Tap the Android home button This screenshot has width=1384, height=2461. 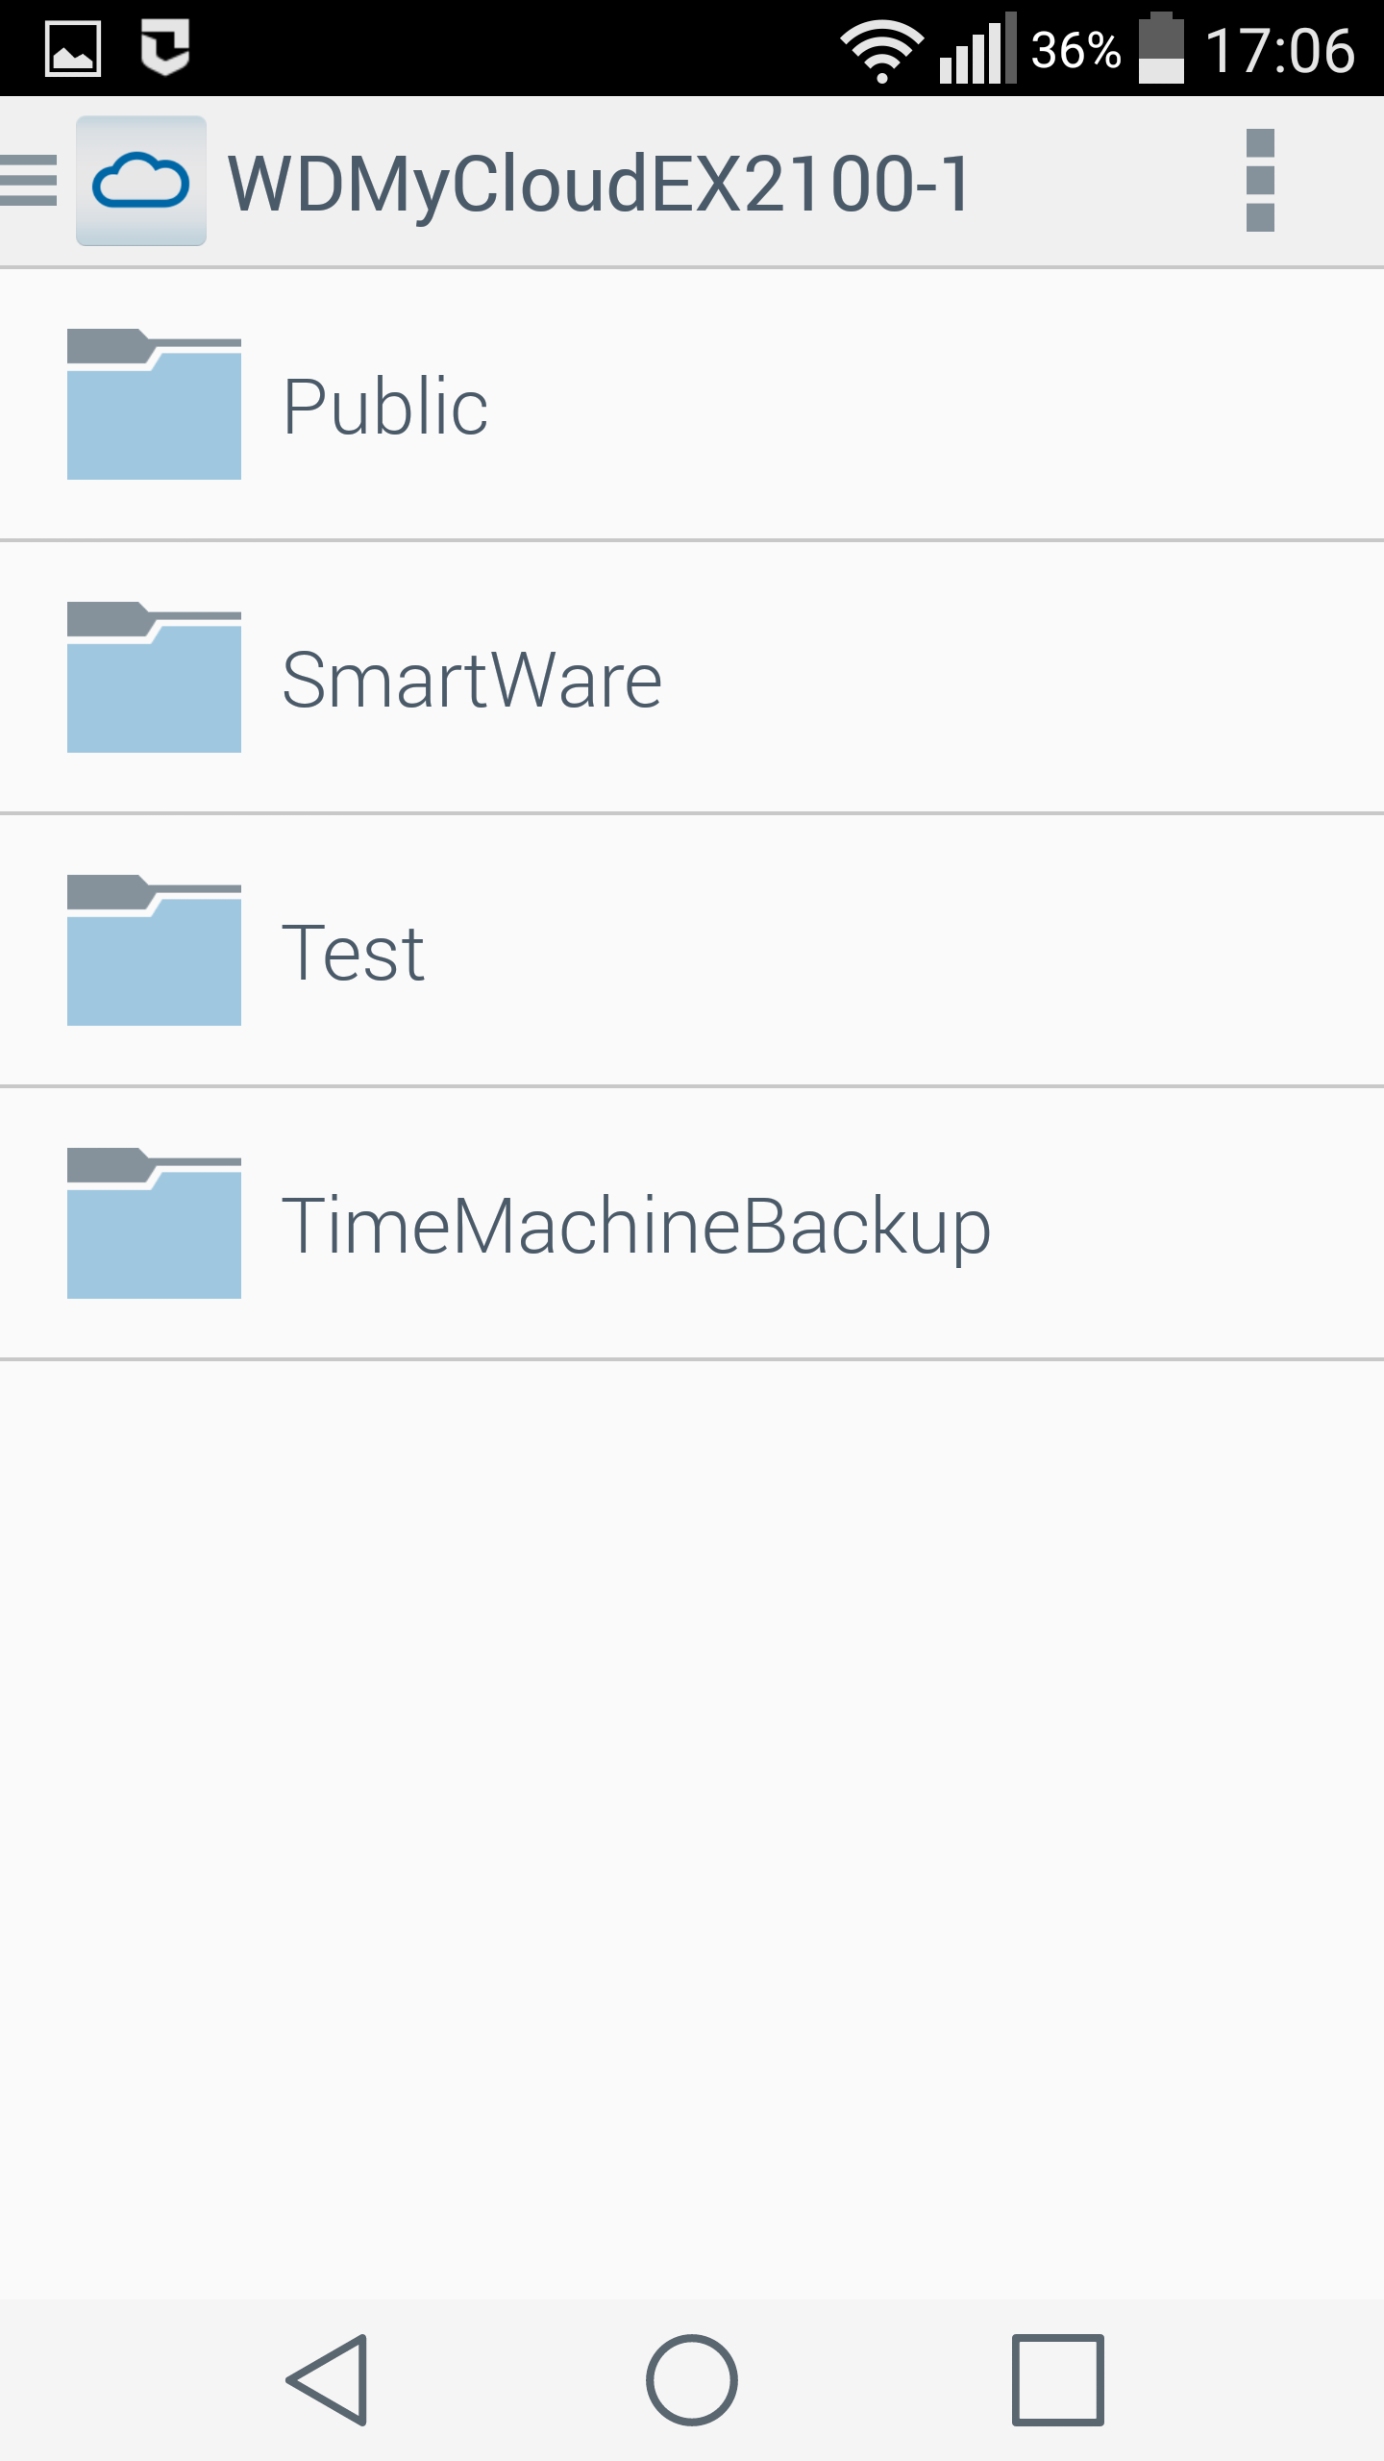(x=692, y=2380)
